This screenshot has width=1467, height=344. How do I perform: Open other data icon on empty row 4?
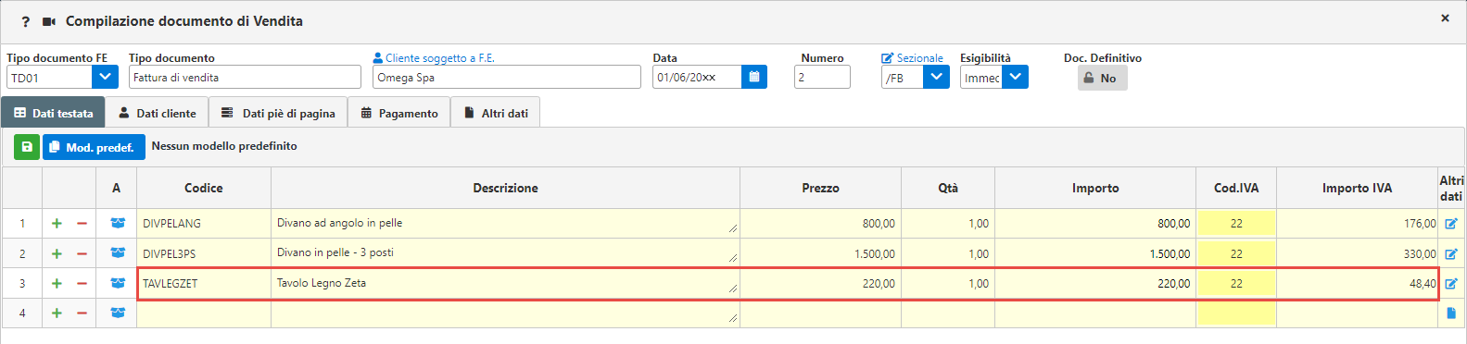[1451, 313]
